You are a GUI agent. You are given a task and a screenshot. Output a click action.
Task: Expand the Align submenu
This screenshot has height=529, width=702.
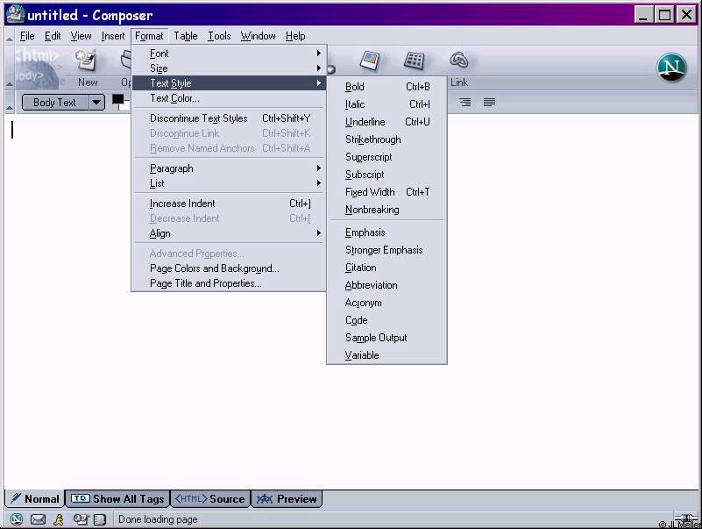(230, 233)
